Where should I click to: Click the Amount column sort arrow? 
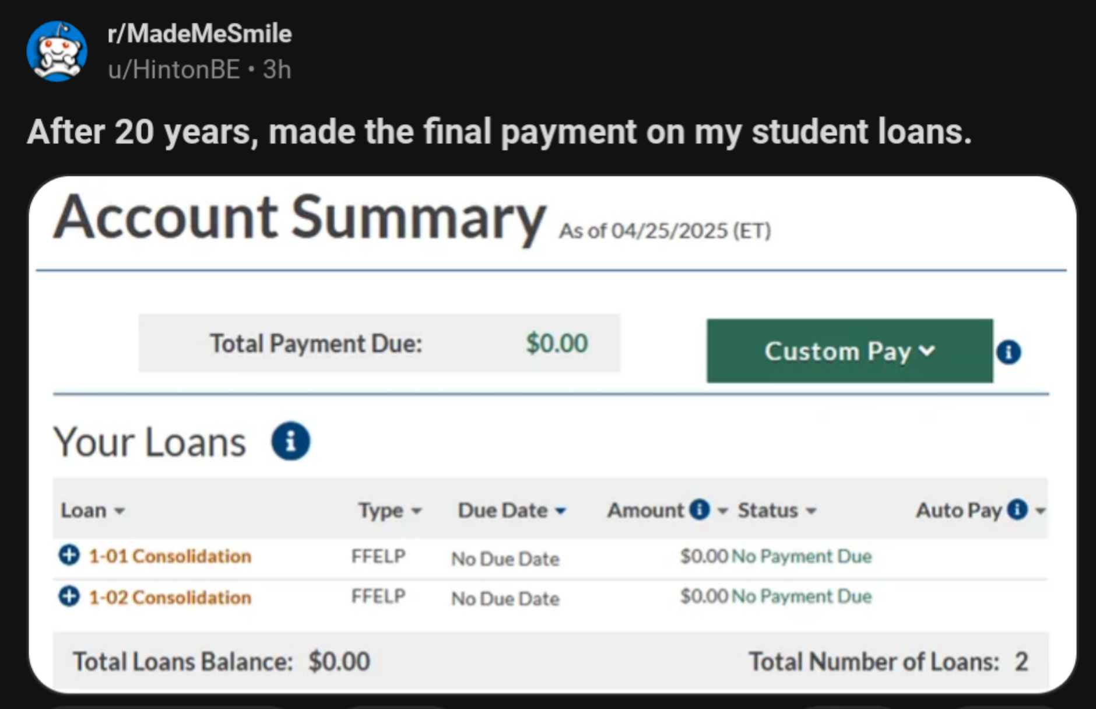(x=723, y=511)
